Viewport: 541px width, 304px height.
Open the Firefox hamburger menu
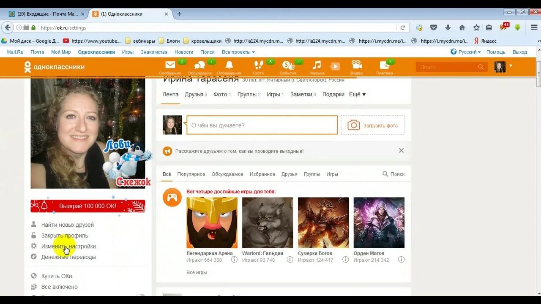coord(534,27)
